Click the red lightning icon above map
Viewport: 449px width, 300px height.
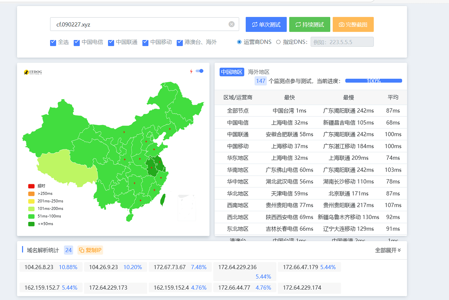(191, 71)
